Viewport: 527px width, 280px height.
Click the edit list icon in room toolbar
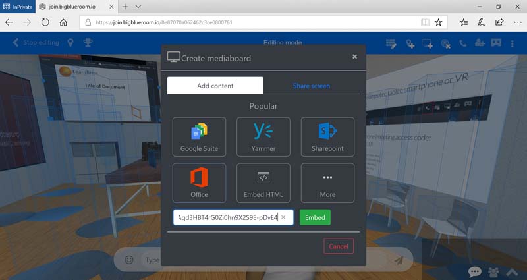(x=391, y=43)
